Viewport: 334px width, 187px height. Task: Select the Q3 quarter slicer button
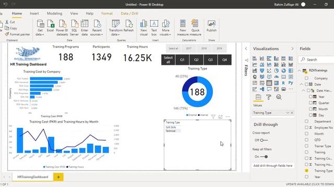point(210,60)
